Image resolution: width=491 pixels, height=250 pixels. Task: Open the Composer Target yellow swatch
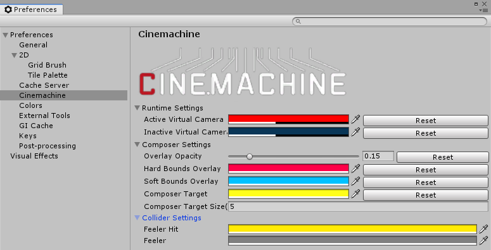[x=288, y=194]
